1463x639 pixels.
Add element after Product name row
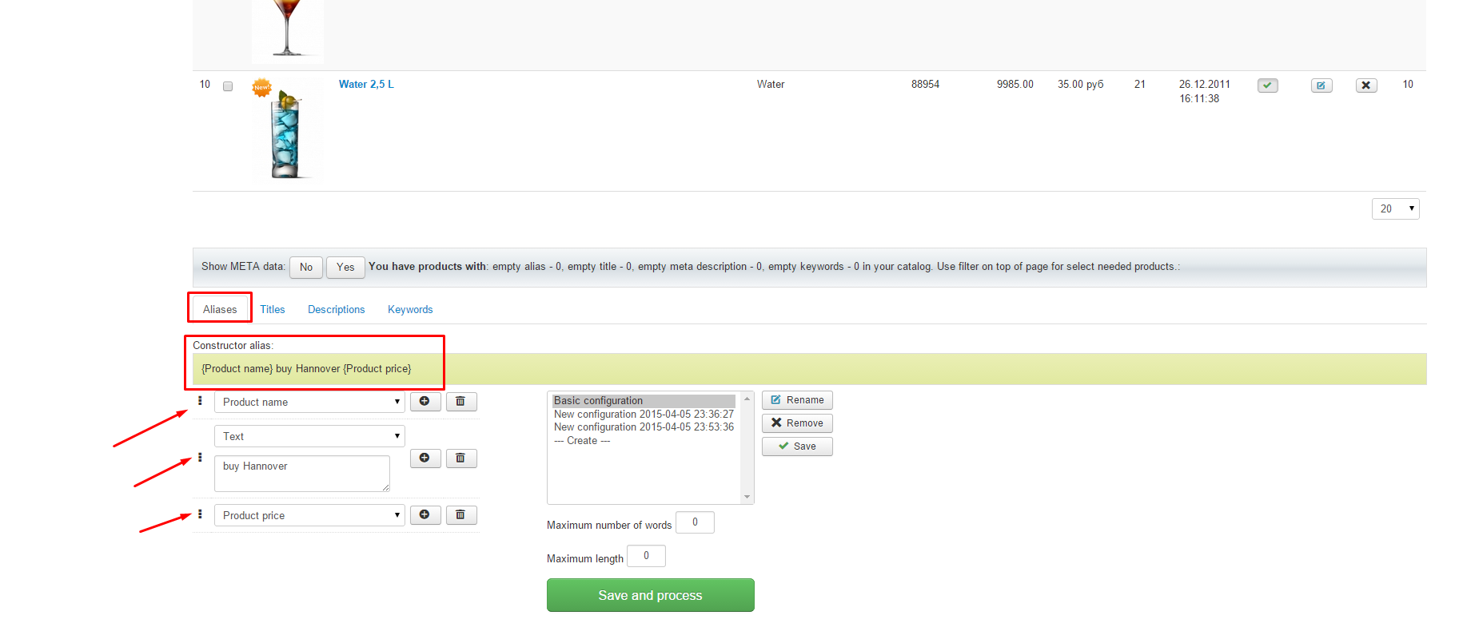[x=425, y=402]
